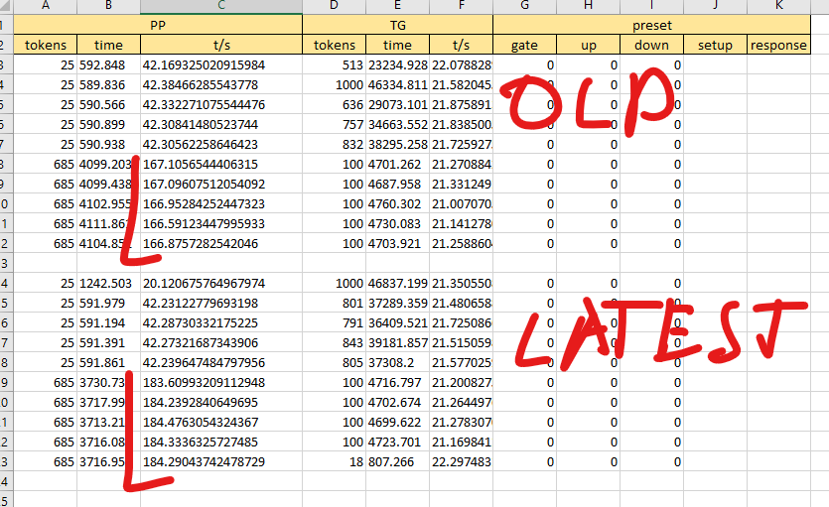
Task: Select column K header
Action: pyautogui.click(x=778, y=6)
